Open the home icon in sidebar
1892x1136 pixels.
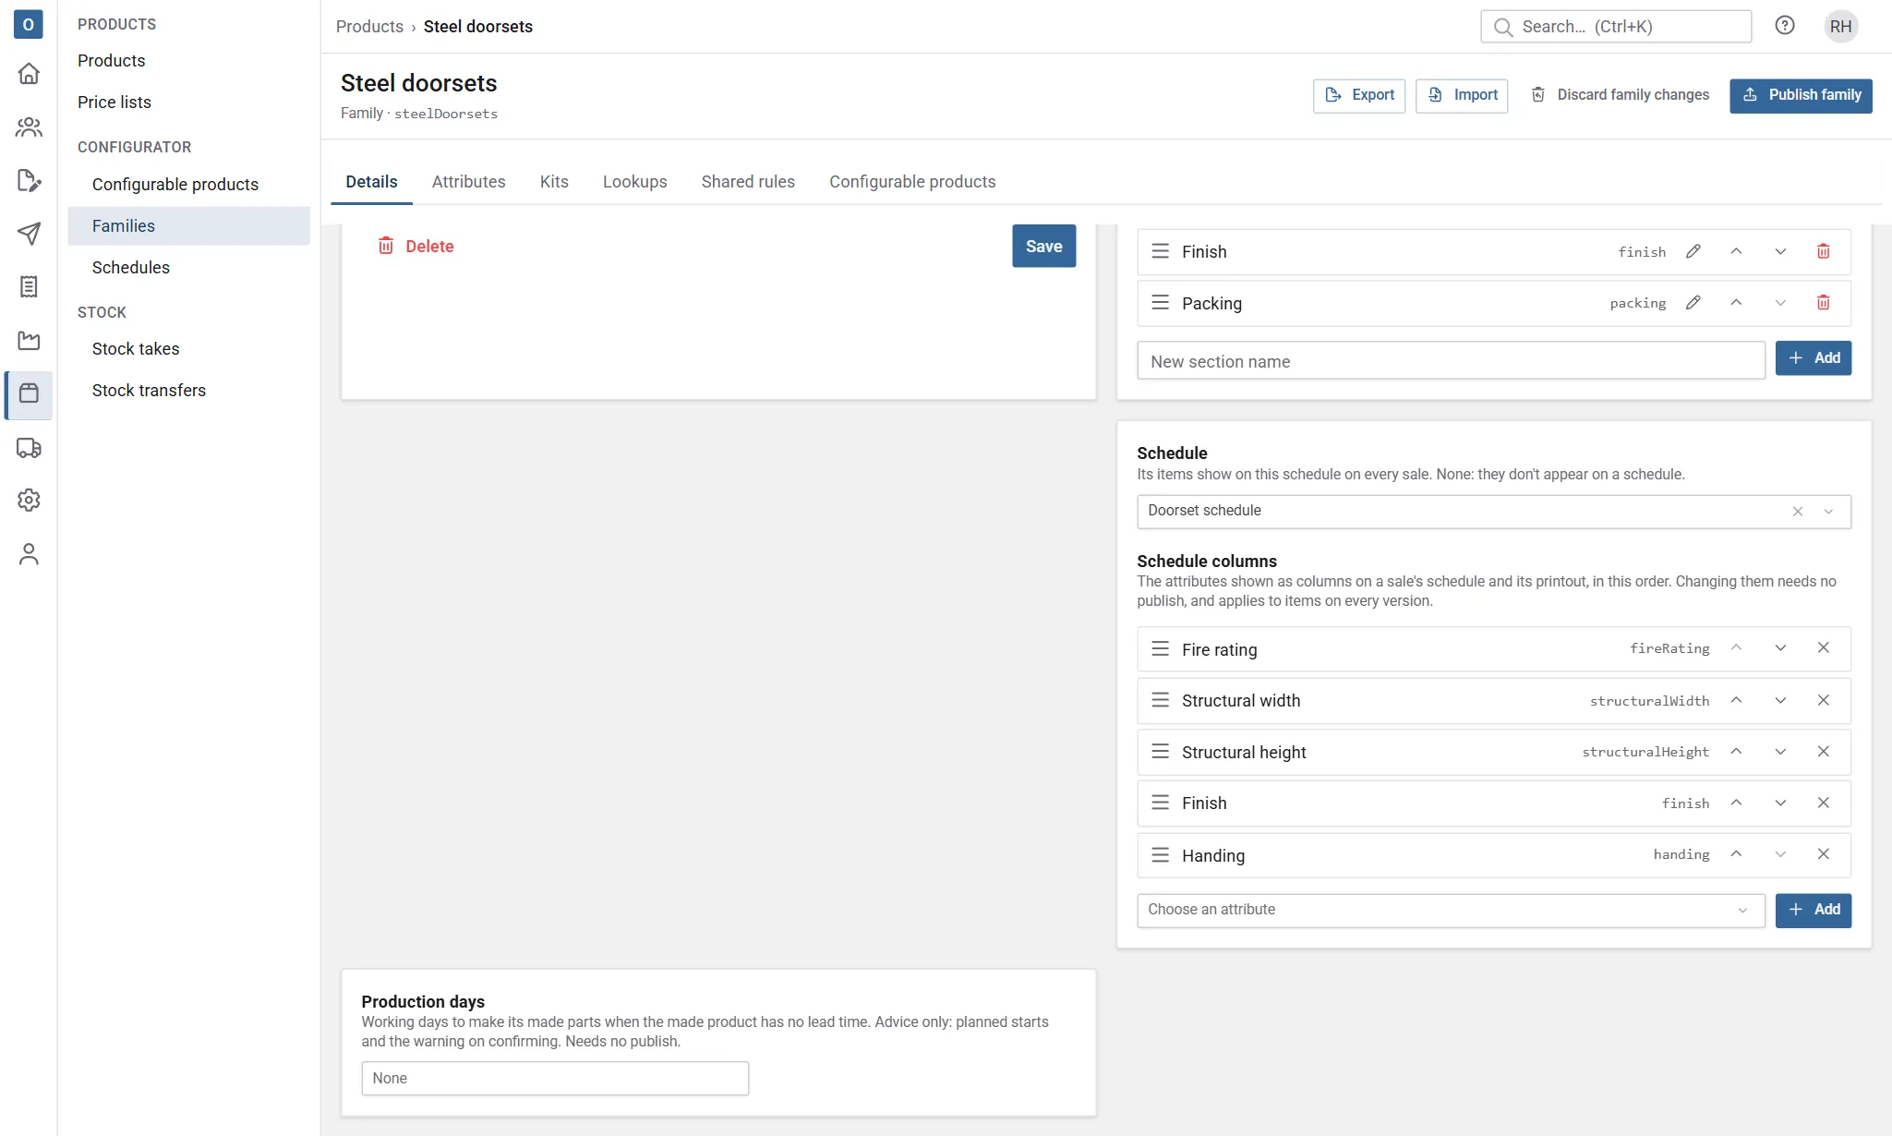pos(29,74)
